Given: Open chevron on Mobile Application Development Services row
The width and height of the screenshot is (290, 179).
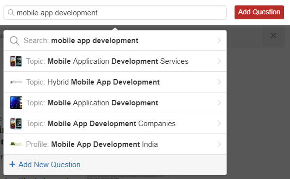Looking at the screenshot, I should [219, 61].
